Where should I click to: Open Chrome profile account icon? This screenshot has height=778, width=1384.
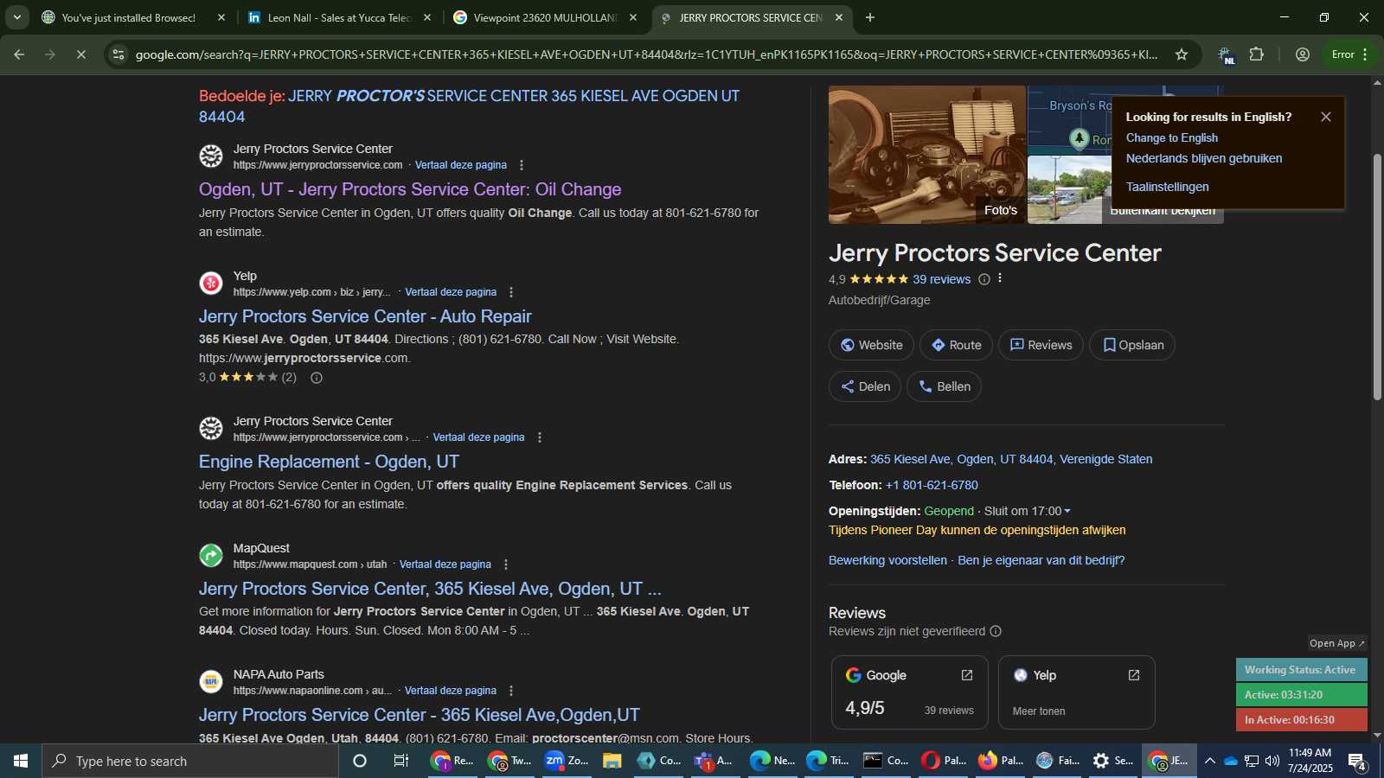tap(1302, 54)
